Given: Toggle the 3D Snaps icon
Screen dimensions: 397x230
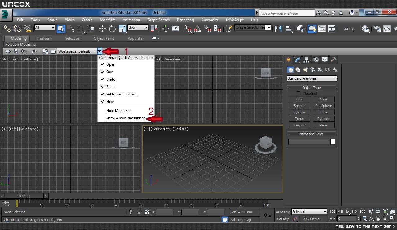Looking at the screenshot, I should point(187,29).
